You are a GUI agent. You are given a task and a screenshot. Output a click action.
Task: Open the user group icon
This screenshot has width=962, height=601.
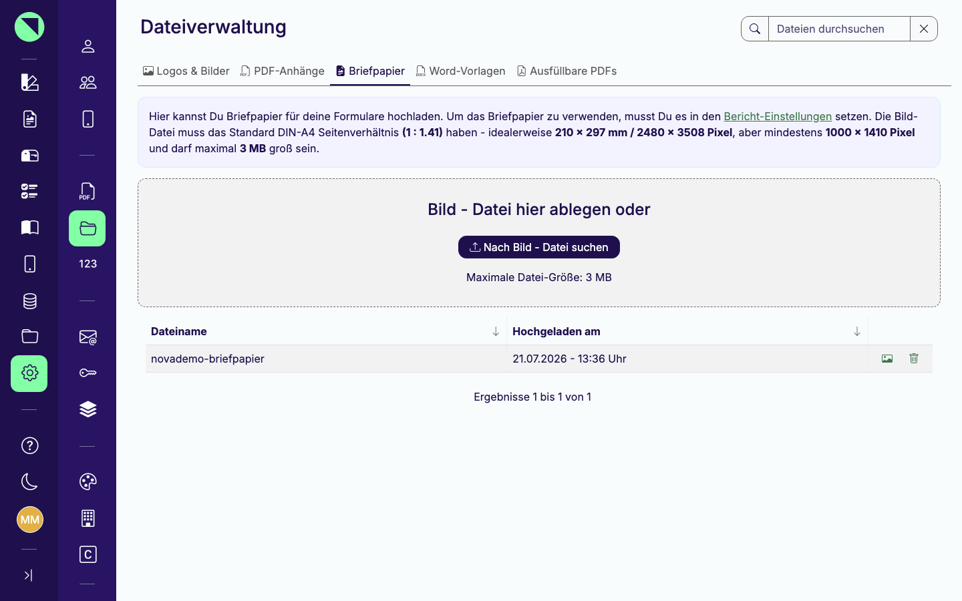(88, 82)
